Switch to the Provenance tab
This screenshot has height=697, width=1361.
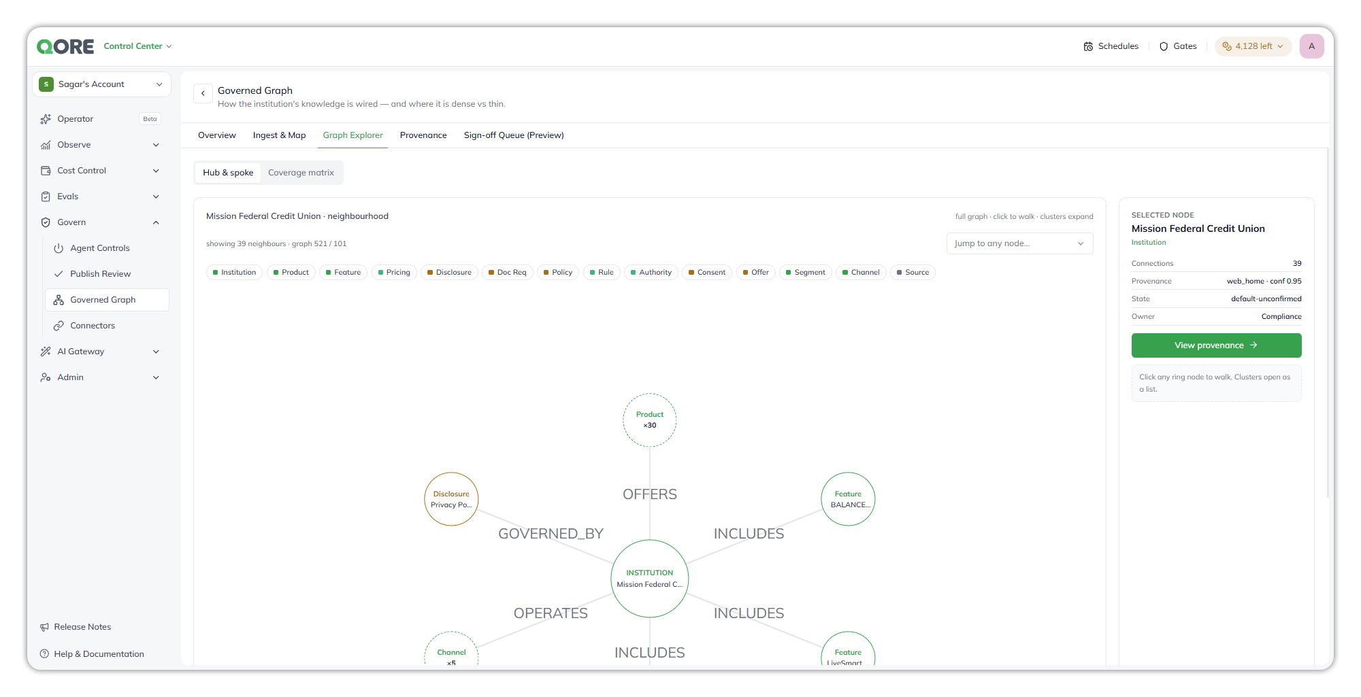coord(423,135)
